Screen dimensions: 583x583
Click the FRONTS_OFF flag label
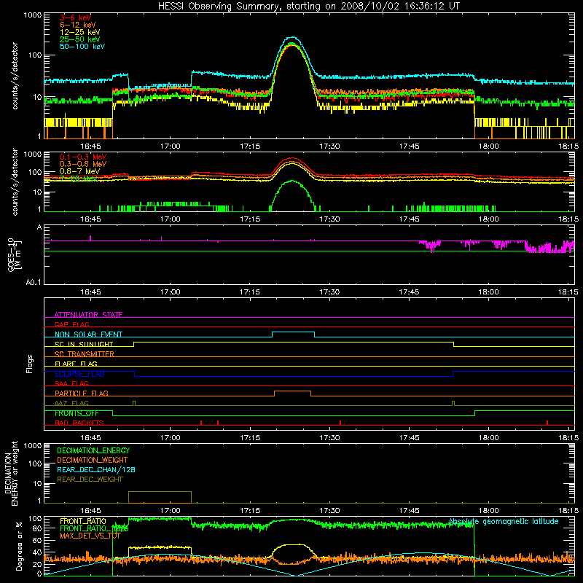point(77,413)
